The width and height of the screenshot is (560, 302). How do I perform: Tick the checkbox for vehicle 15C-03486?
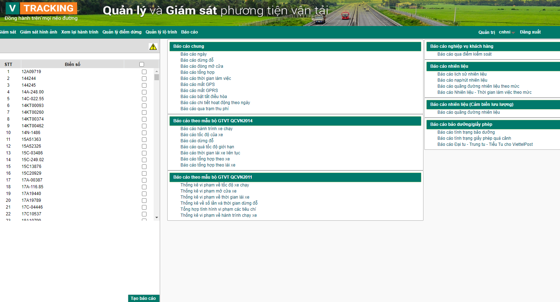coord(144,153)
